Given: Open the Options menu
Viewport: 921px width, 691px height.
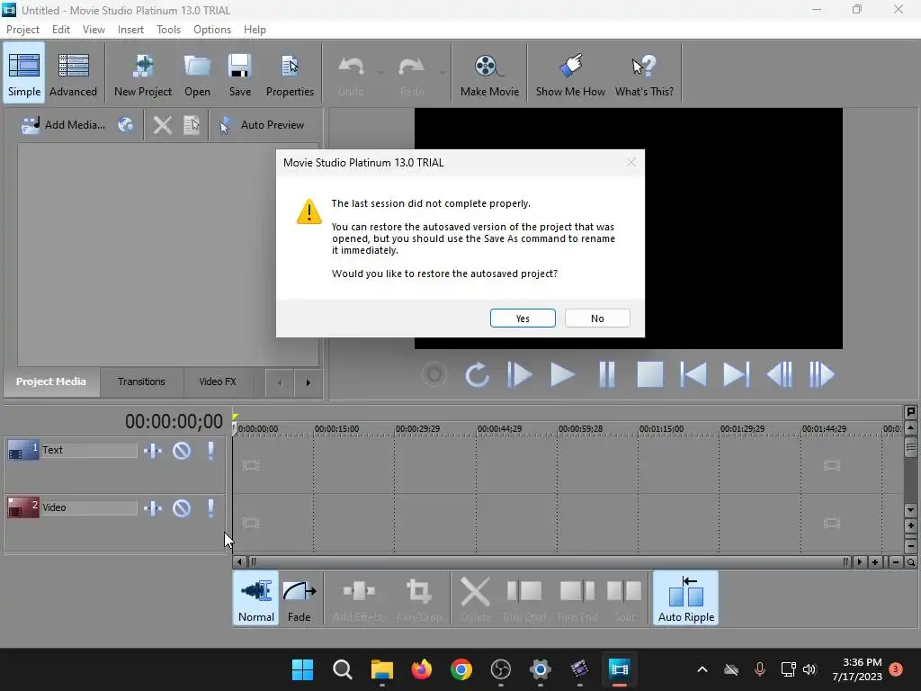Looking at the screenshot, I should 212,30.
